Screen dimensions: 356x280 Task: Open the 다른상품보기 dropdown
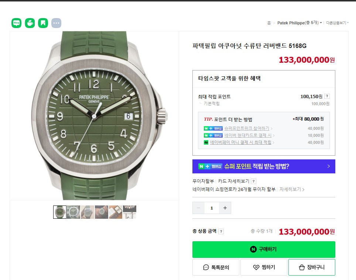tap(338, 23)
